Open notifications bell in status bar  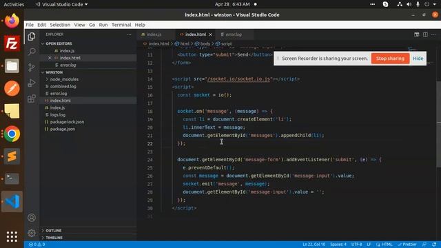click(434, 245)
